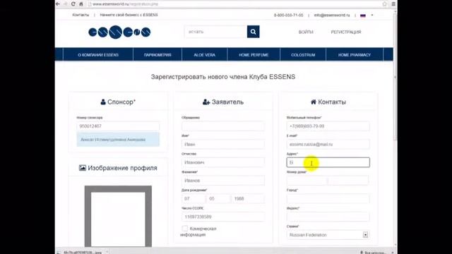Bookmark page with star icon

(x=384, y=4)
